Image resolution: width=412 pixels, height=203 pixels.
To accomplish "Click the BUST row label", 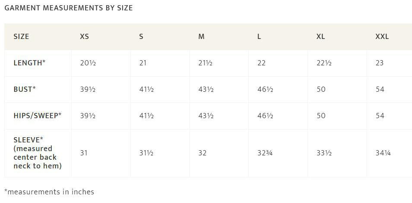I will tap(25, 89).
